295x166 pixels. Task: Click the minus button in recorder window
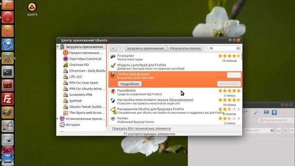click(x=292, y=130)
